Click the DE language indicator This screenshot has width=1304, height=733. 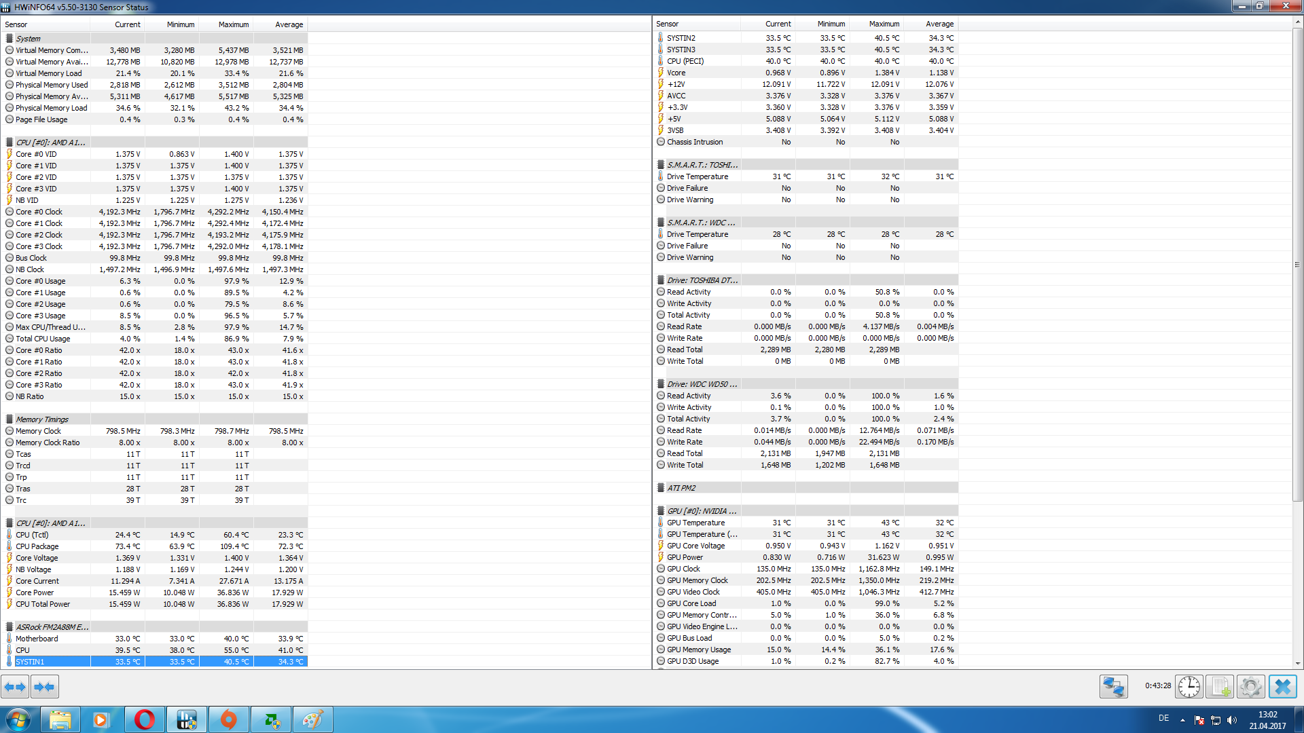(x=1163, y=718)
